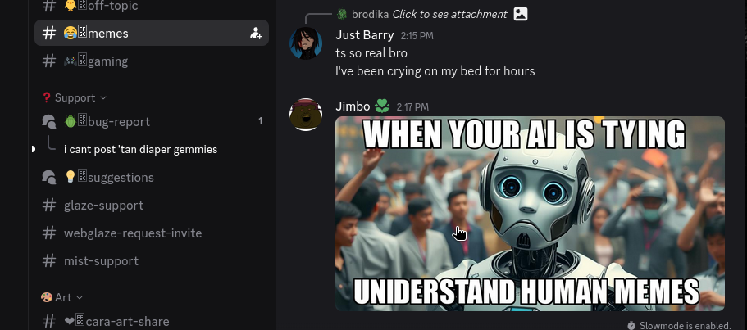Screen dimensions: 747x330
Task: Open the attachment image icon in reply preview
Action: point(521,14)
